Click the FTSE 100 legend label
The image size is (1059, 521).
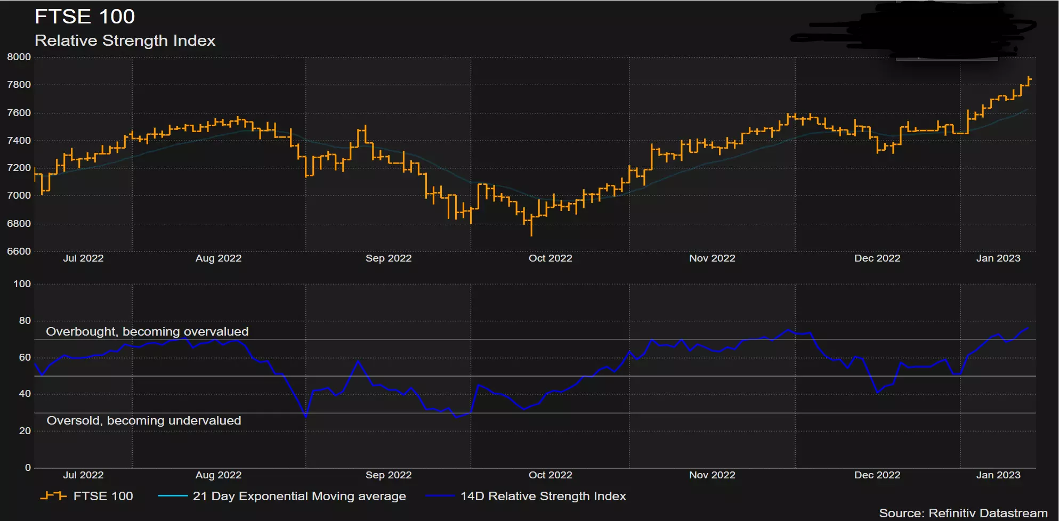click(103, 496)
